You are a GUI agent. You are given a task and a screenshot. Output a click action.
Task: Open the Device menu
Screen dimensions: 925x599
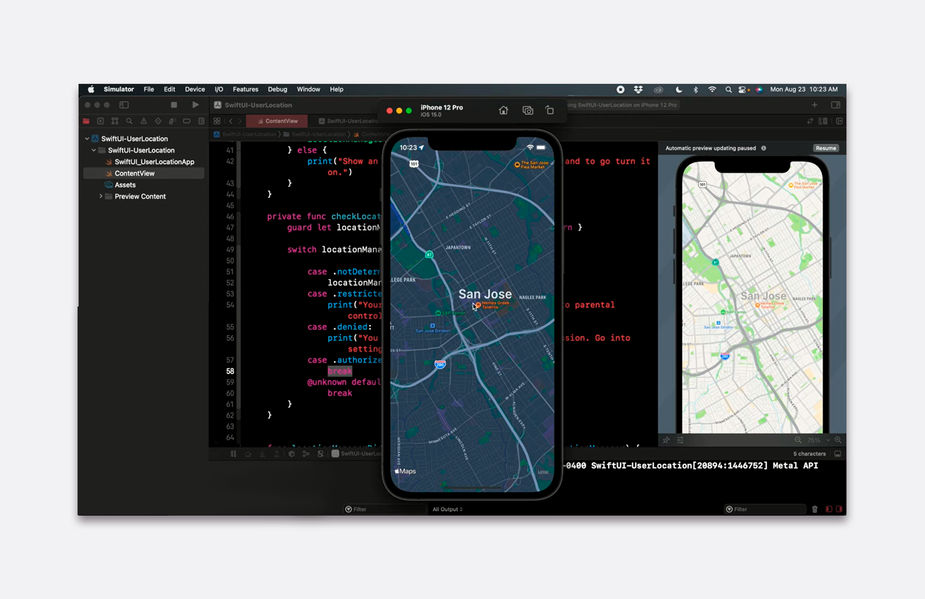[x=195, y=89]
